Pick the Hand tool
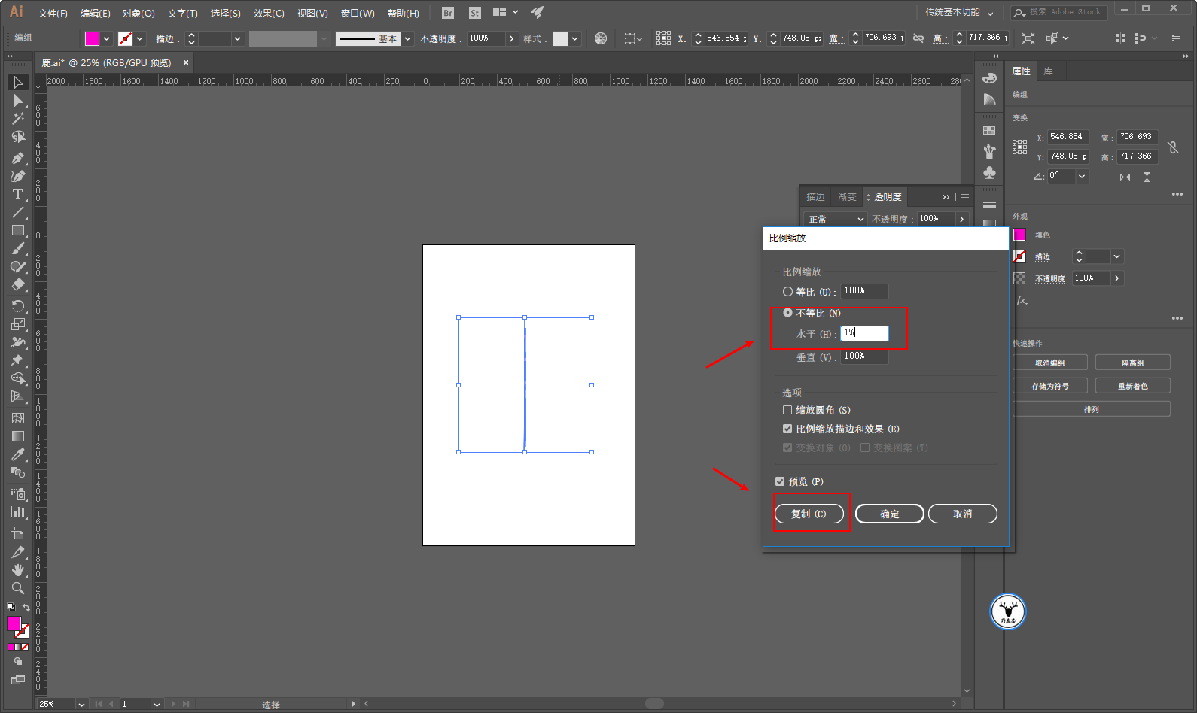 click(x=18, y=570)
